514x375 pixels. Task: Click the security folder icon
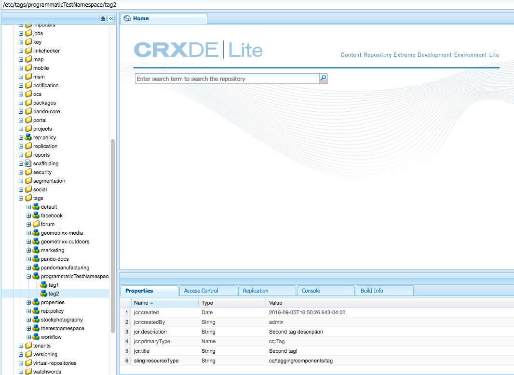28,172
